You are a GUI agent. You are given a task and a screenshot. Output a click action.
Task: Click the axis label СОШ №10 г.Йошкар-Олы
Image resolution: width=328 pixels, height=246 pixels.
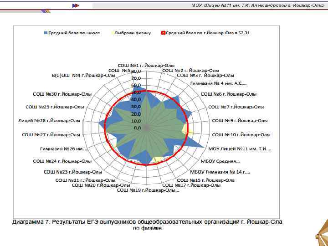coord(241,135)
